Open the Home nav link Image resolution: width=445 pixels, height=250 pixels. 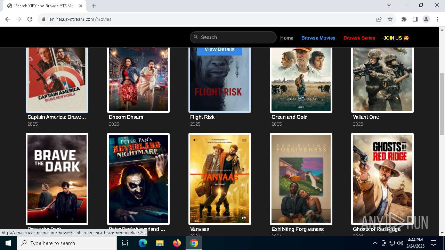click(287, 38)
